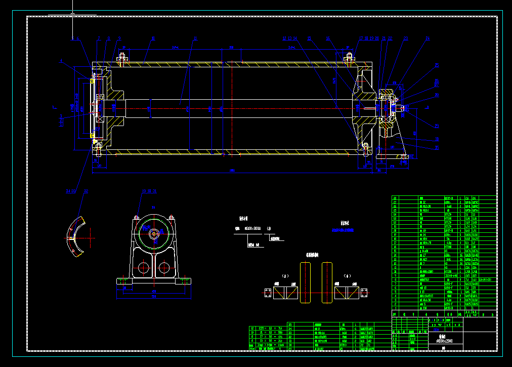Select the 17 18 19 20 balloon group
Screen dimensions: 512x367
pyautogui.click(x=369, y=38)
